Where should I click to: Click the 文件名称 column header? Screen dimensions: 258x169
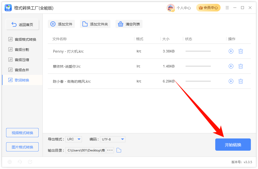pos(59,39)
